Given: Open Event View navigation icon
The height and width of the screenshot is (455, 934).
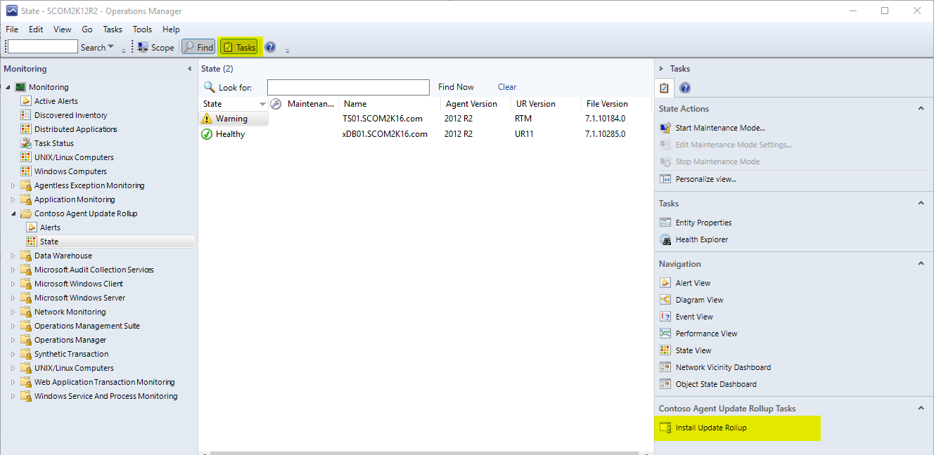Looking at the screenshot, I should click(665, 317).
